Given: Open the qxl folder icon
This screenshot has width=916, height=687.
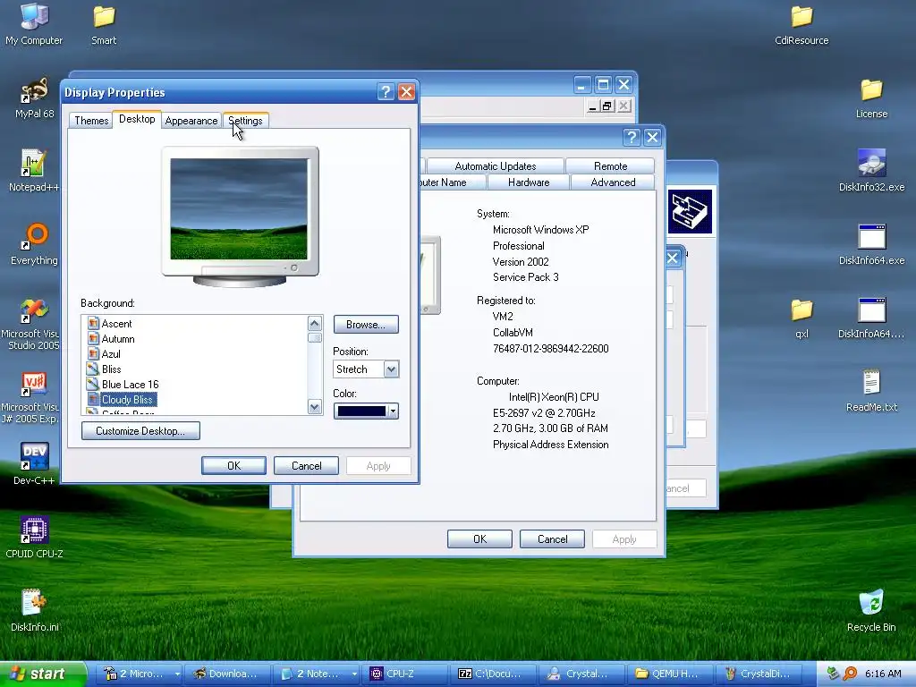Looking at the screenshot, I should click(x=801, y=318).
